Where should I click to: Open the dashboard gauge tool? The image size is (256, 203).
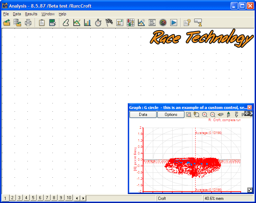[163, 23]
